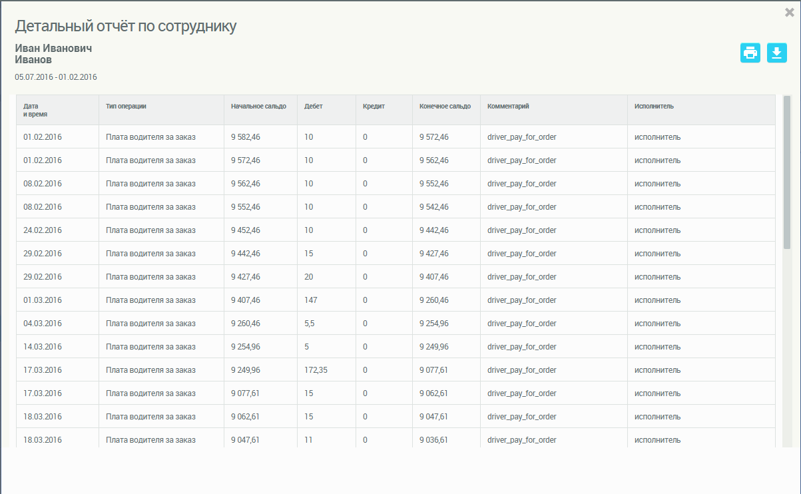Click the table's vertical scrollbar thumb

pyautogui.click(x=787, y=172)
